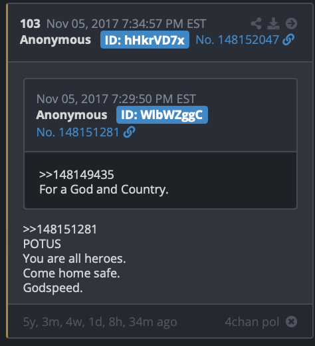The height and width of the screenshot is (346, 315).
Task: Select the ID: WlbWZggC badge
Action: (x=162, y=115)
